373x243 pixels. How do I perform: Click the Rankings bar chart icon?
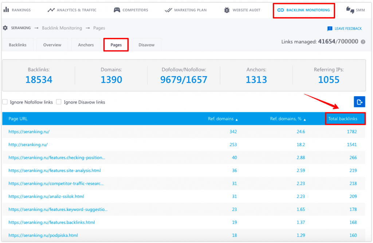6,10
